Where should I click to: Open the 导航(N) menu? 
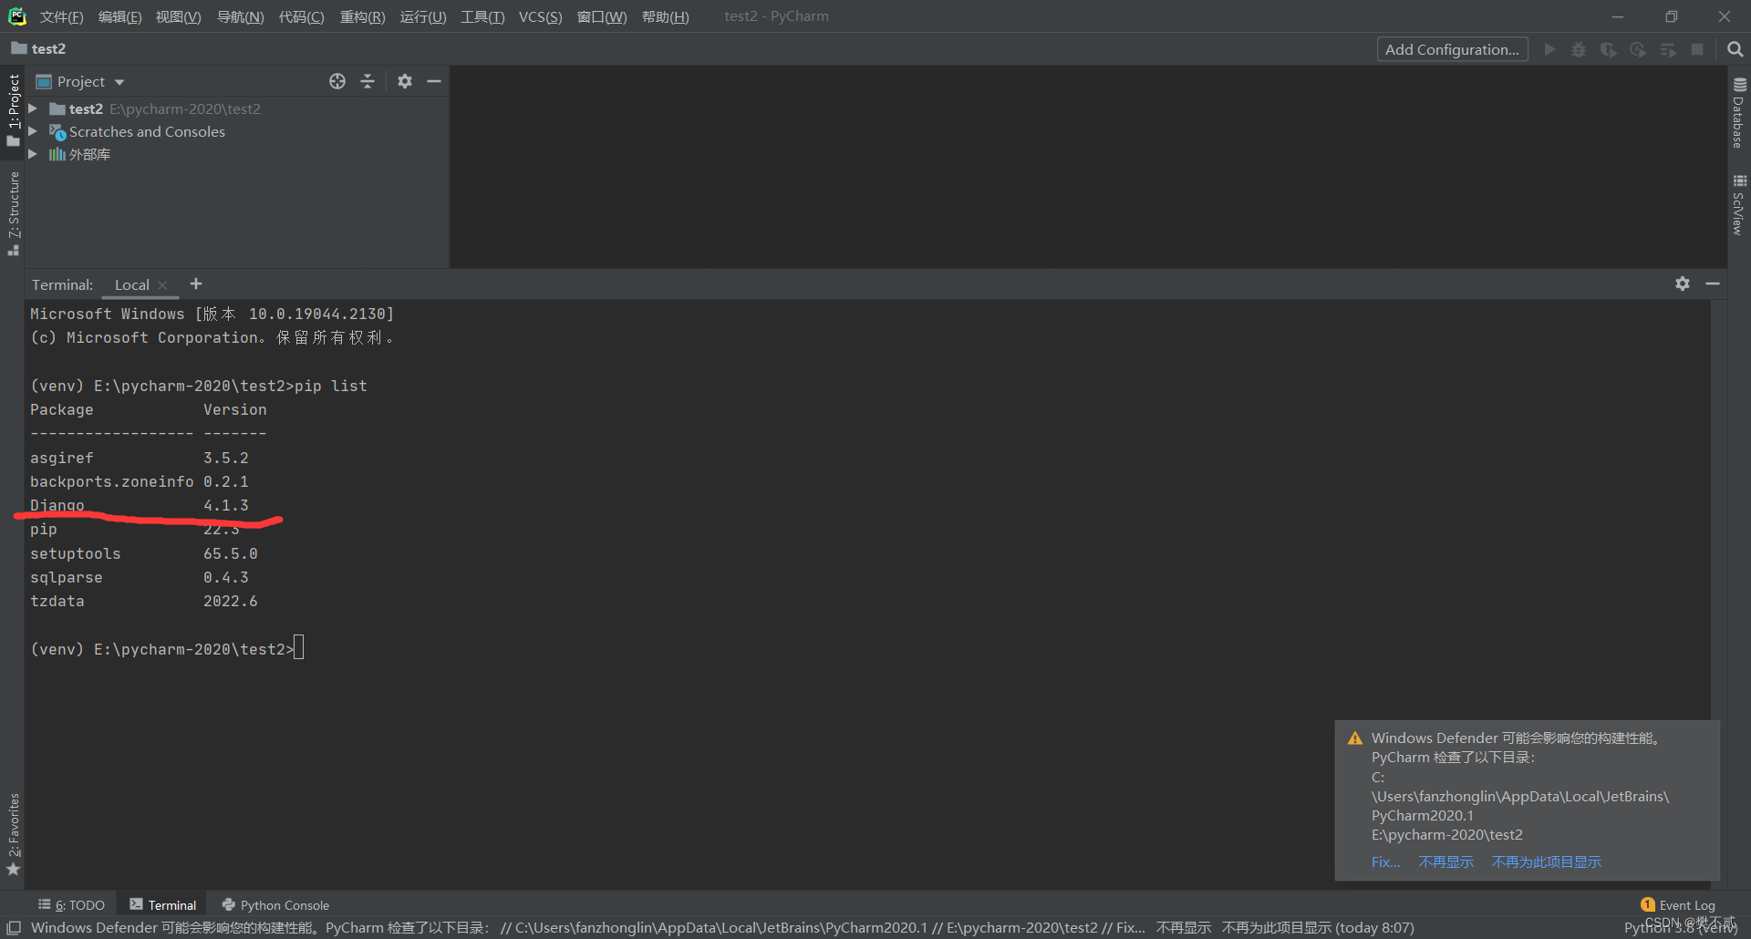pyautogui.click(x=240, y=16)
